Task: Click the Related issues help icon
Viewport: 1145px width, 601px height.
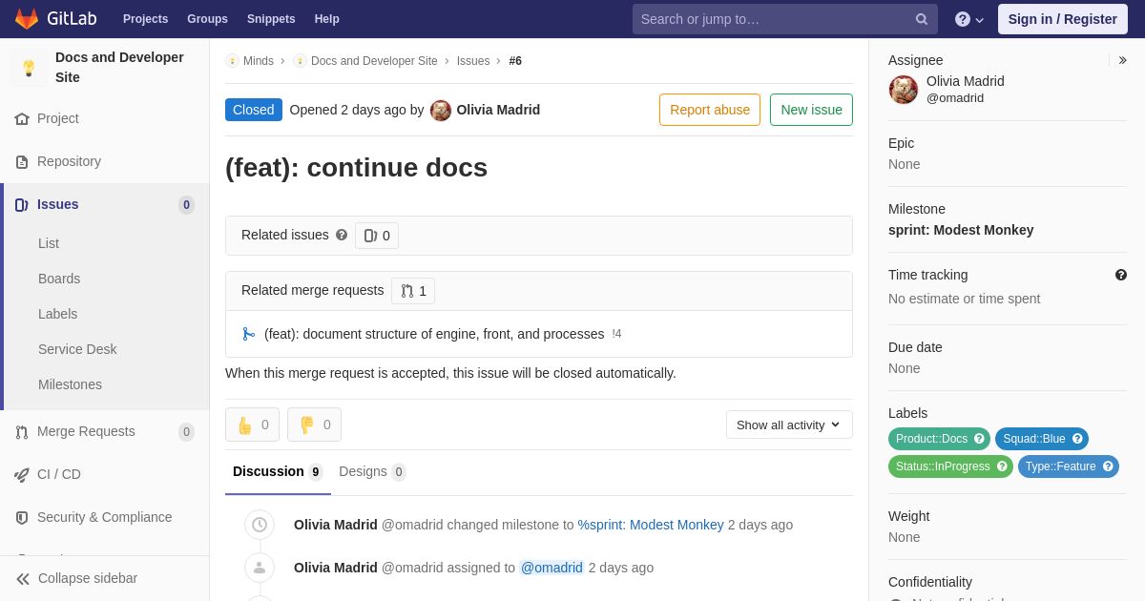Action: point(342,235)
